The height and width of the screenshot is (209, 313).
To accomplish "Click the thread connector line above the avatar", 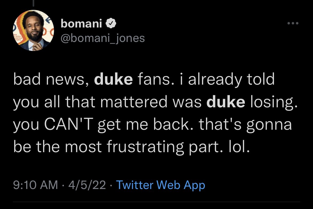I will coord(33,3).
